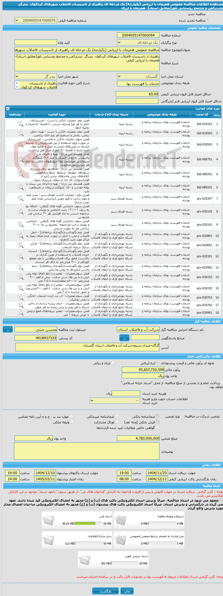Viewport: 223px width, 596px height.
Task: Open the طبقه بندی موضوعی dropdown
Action: 138,84
